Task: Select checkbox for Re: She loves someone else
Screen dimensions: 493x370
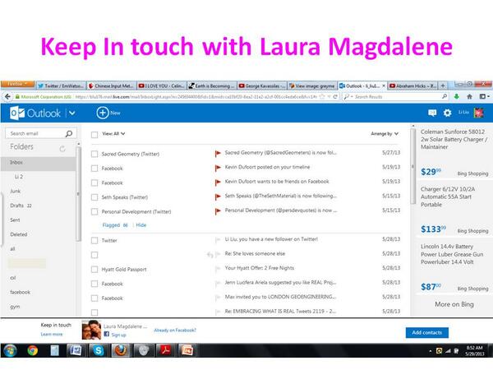Action: 94,255
